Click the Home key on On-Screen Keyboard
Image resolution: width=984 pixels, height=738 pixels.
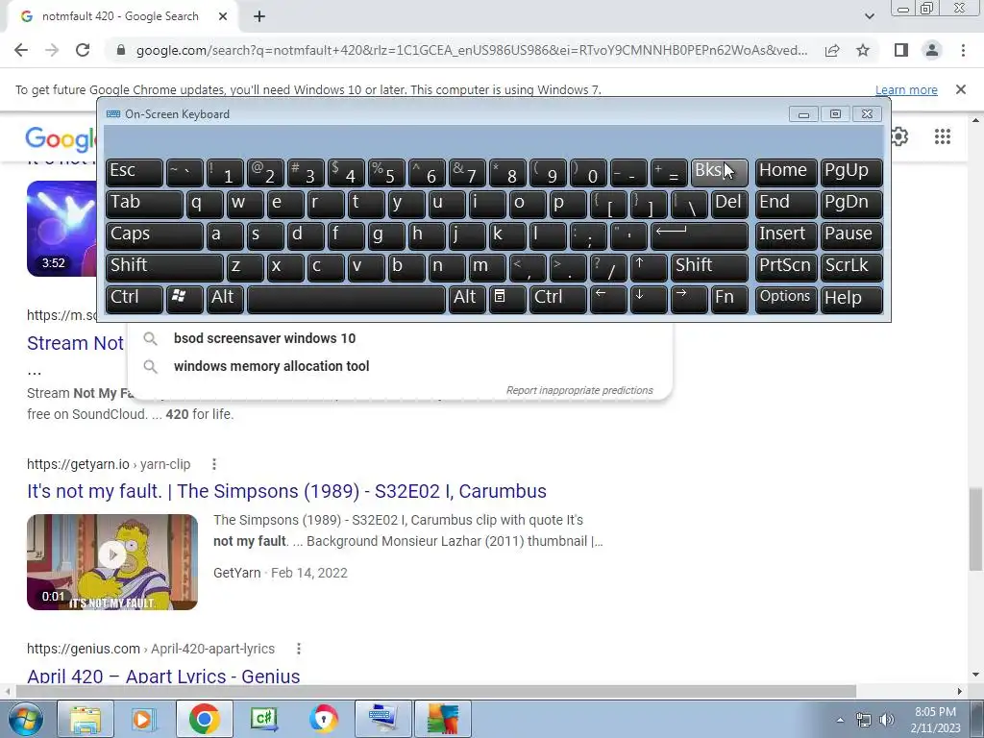[x=786, y=171]
